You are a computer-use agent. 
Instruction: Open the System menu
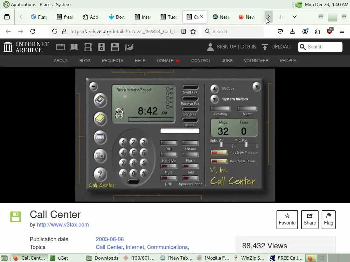[63, 4]
